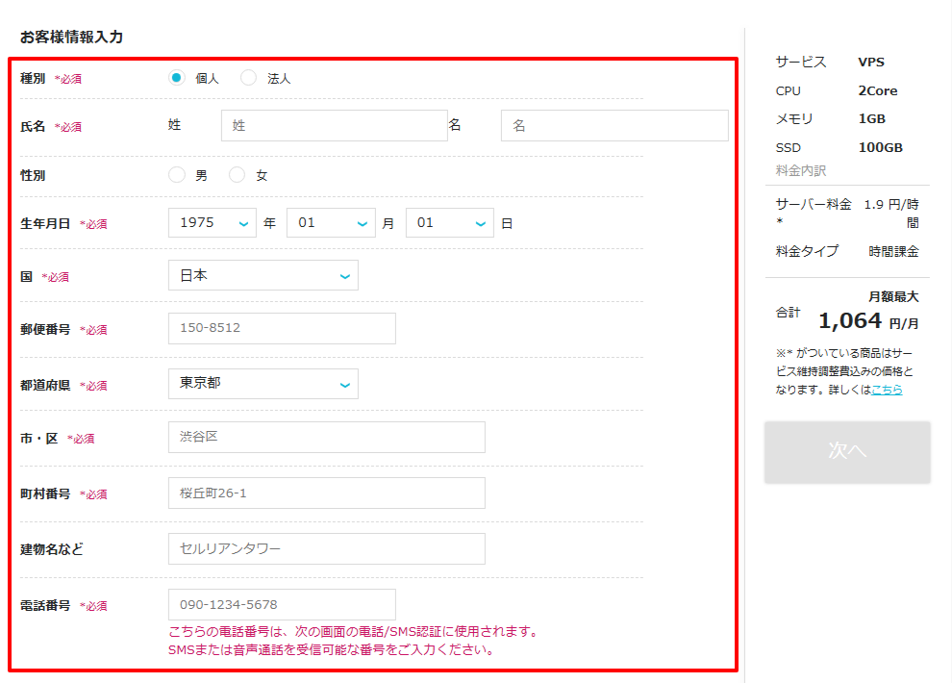Focus the 町村番号 address field
The height and width of the screenshot is (683, 952).
click(x=326, y=493)
